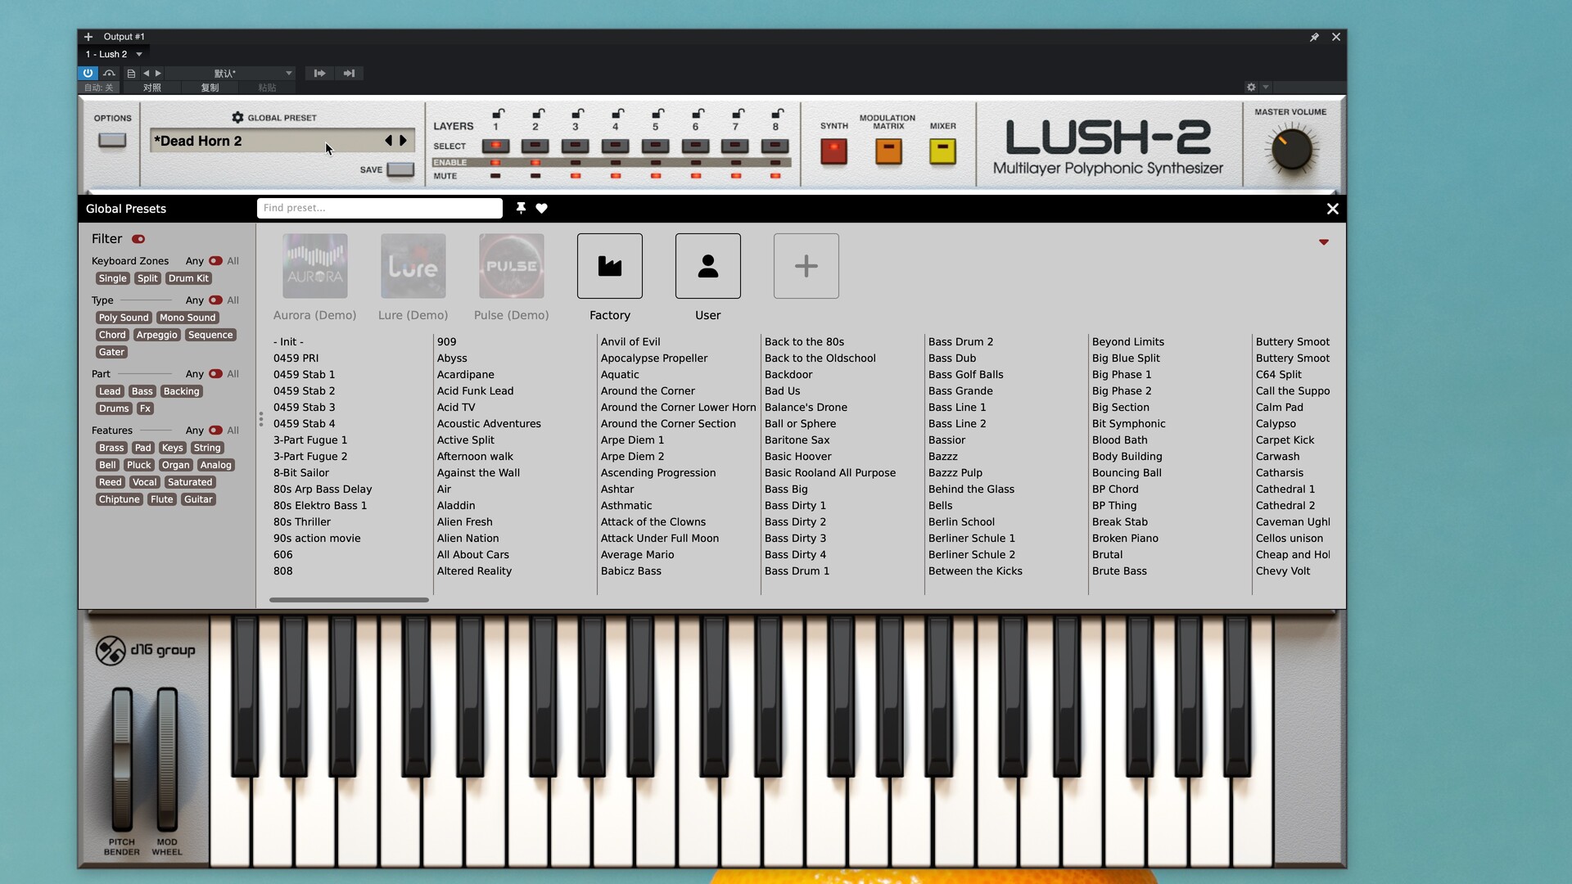Select the 'Acid Funk Lead' preset

pos(475,391)
